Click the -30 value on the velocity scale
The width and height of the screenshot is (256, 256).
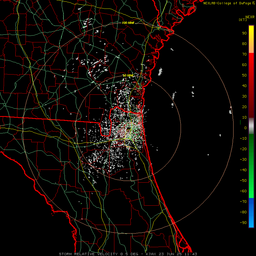tap(243, 160)
